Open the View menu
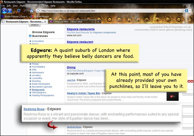The image size is (194, 136). (x=15, y=6)
